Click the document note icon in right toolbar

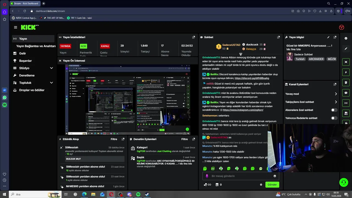346,82
